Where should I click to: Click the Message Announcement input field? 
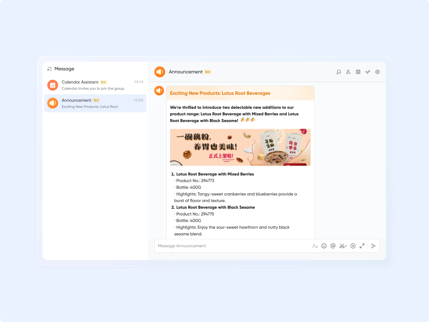233,246
